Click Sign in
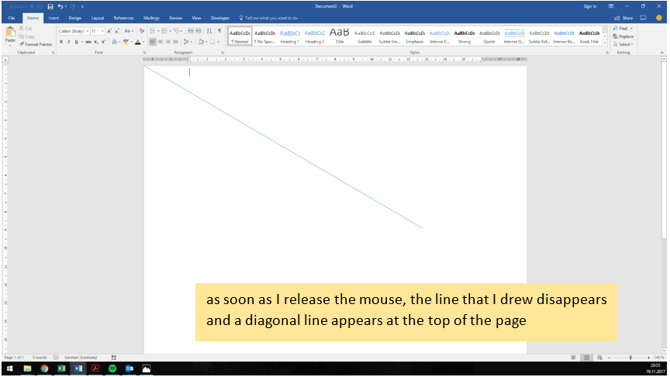Screen dimensions: 670x377 coord(589,6)
